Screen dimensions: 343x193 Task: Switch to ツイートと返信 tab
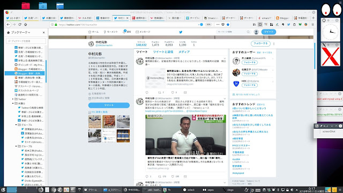(x=163, y=52)
